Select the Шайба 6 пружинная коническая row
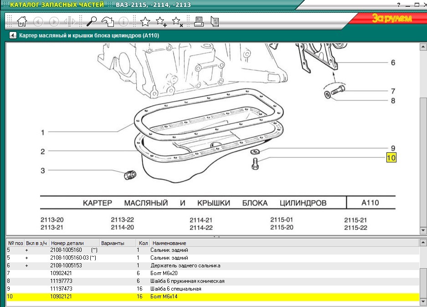Screen dimensions: 427x307 (213, 281)
